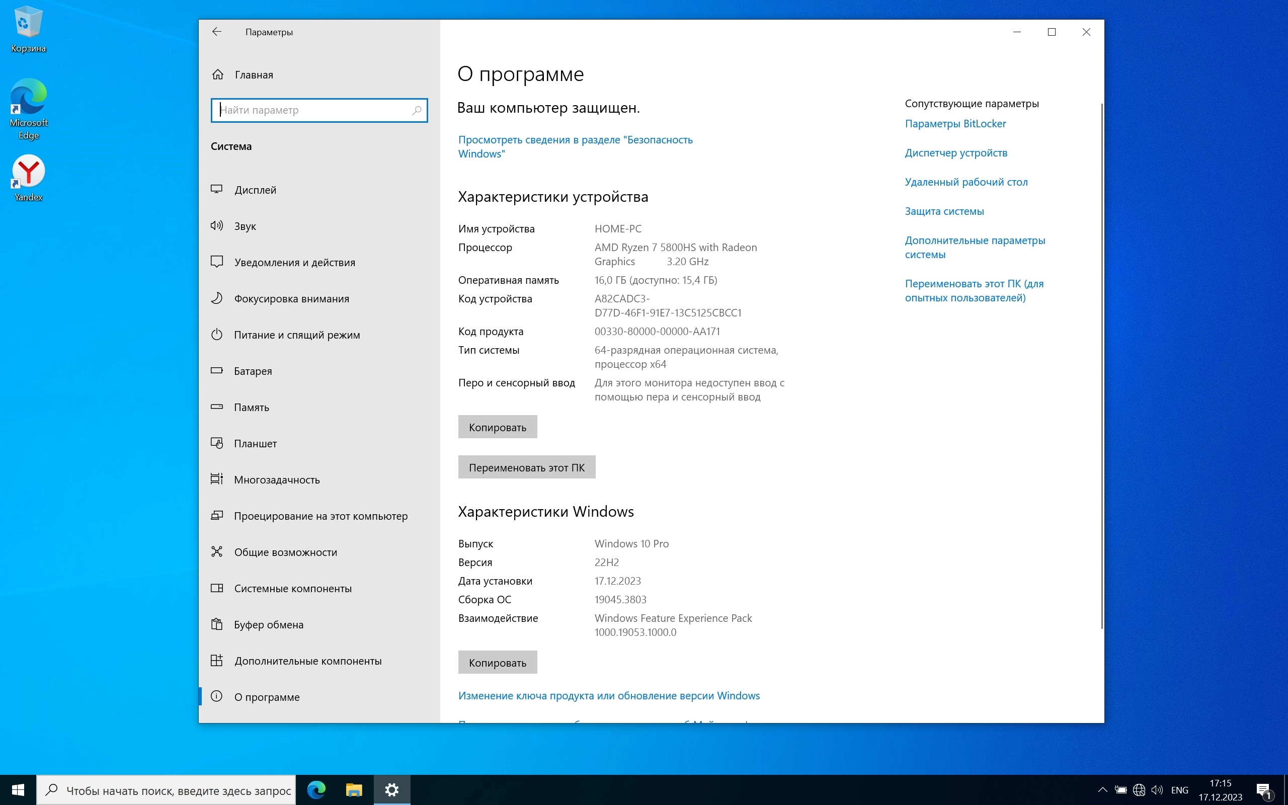The width and height of the screenshot is (1288, 805).
Task: Go to Фокусировка внимания settings
Action: coord(291,299)
